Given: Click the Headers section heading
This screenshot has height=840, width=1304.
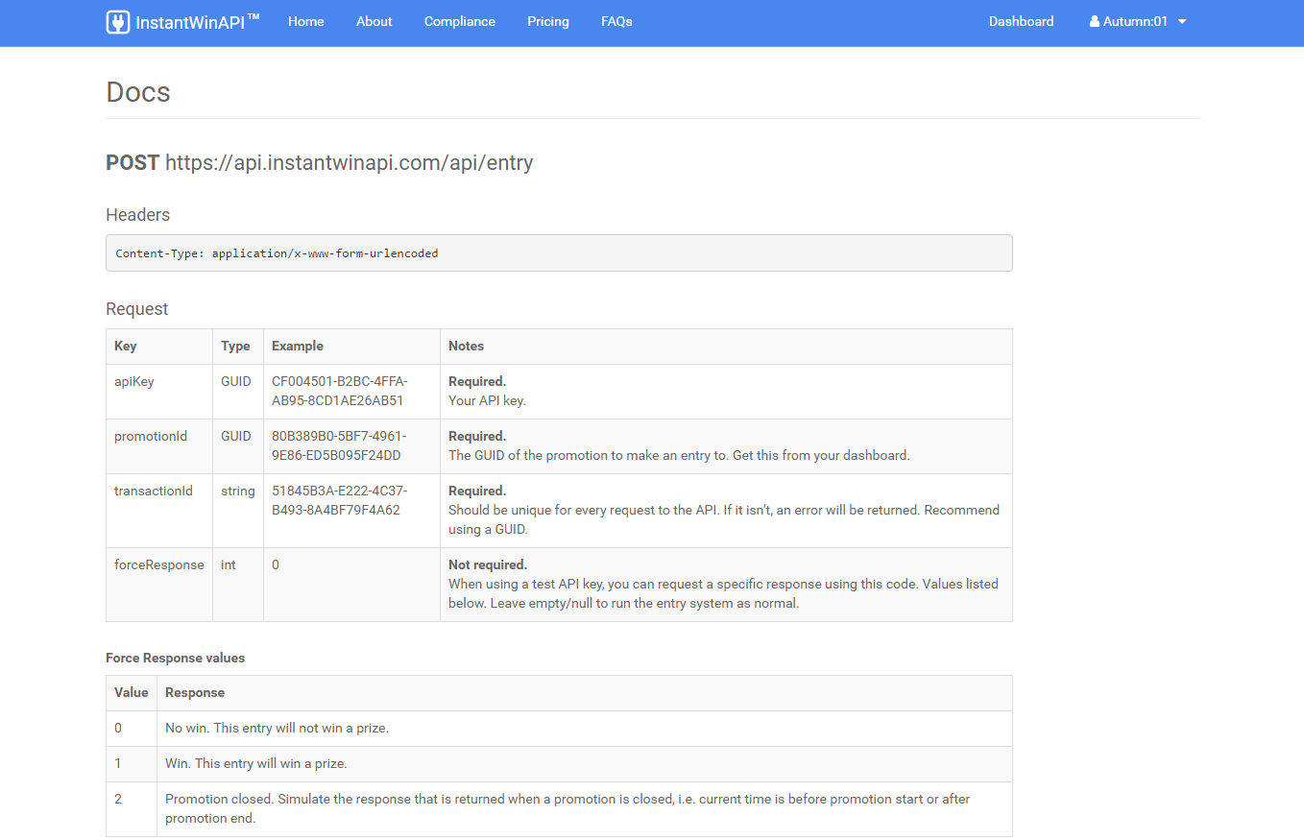Looking at the screenshot, I should pos(137,215).
